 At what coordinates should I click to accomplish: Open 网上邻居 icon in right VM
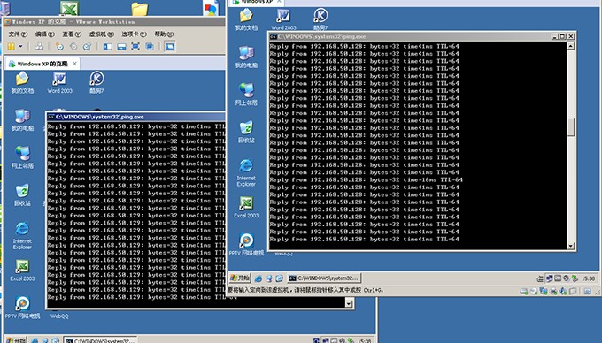coord(246,95)
